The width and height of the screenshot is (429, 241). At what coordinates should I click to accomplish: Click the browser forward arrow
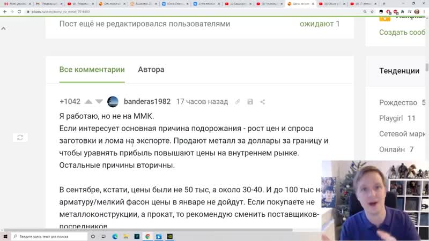[12, 12]
